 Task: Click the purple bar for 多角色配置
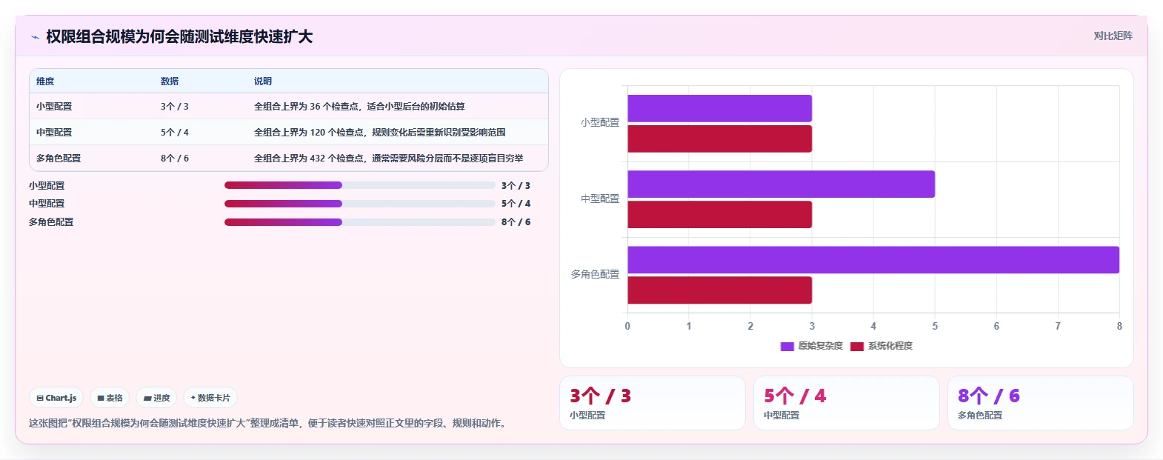point(873,260)
